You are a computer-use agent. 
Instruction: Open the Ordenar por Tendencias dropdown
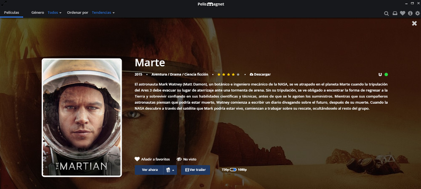coord(103,13)
